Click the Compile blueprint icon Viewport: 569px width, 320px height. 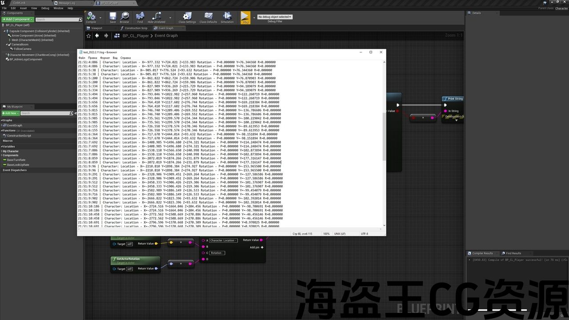[x=91, y=17]
